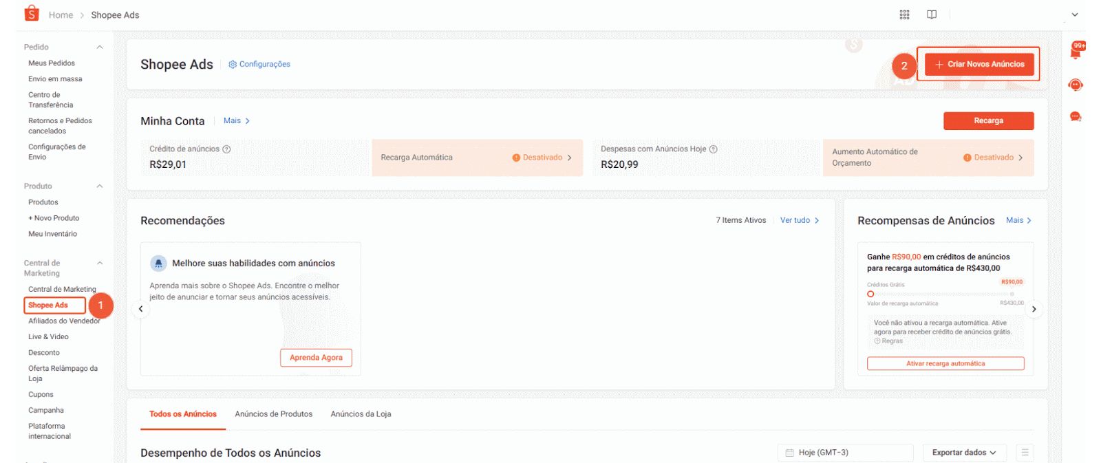This screenshot has width=1101, height=463.
Task: Click the 7 Items Ativos text
Action: pos(741,220)
